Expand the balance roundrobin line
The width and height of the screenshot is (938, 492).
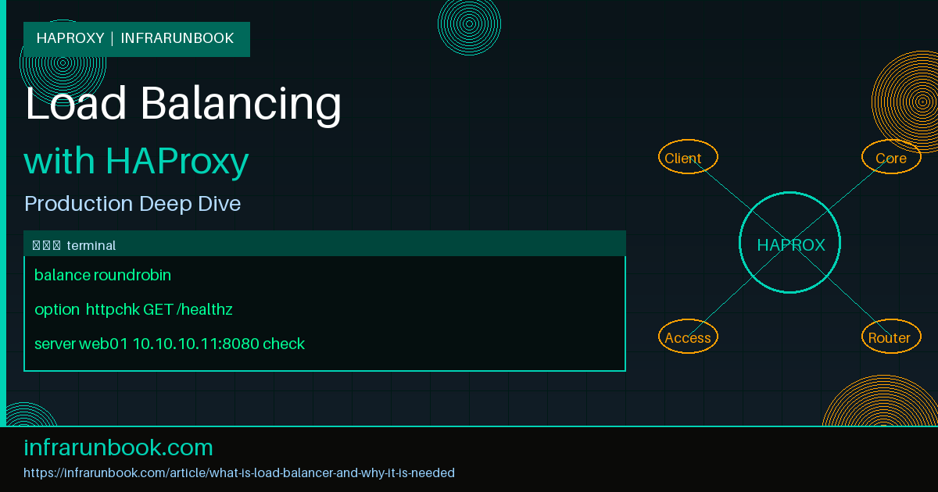pos(102,275)
